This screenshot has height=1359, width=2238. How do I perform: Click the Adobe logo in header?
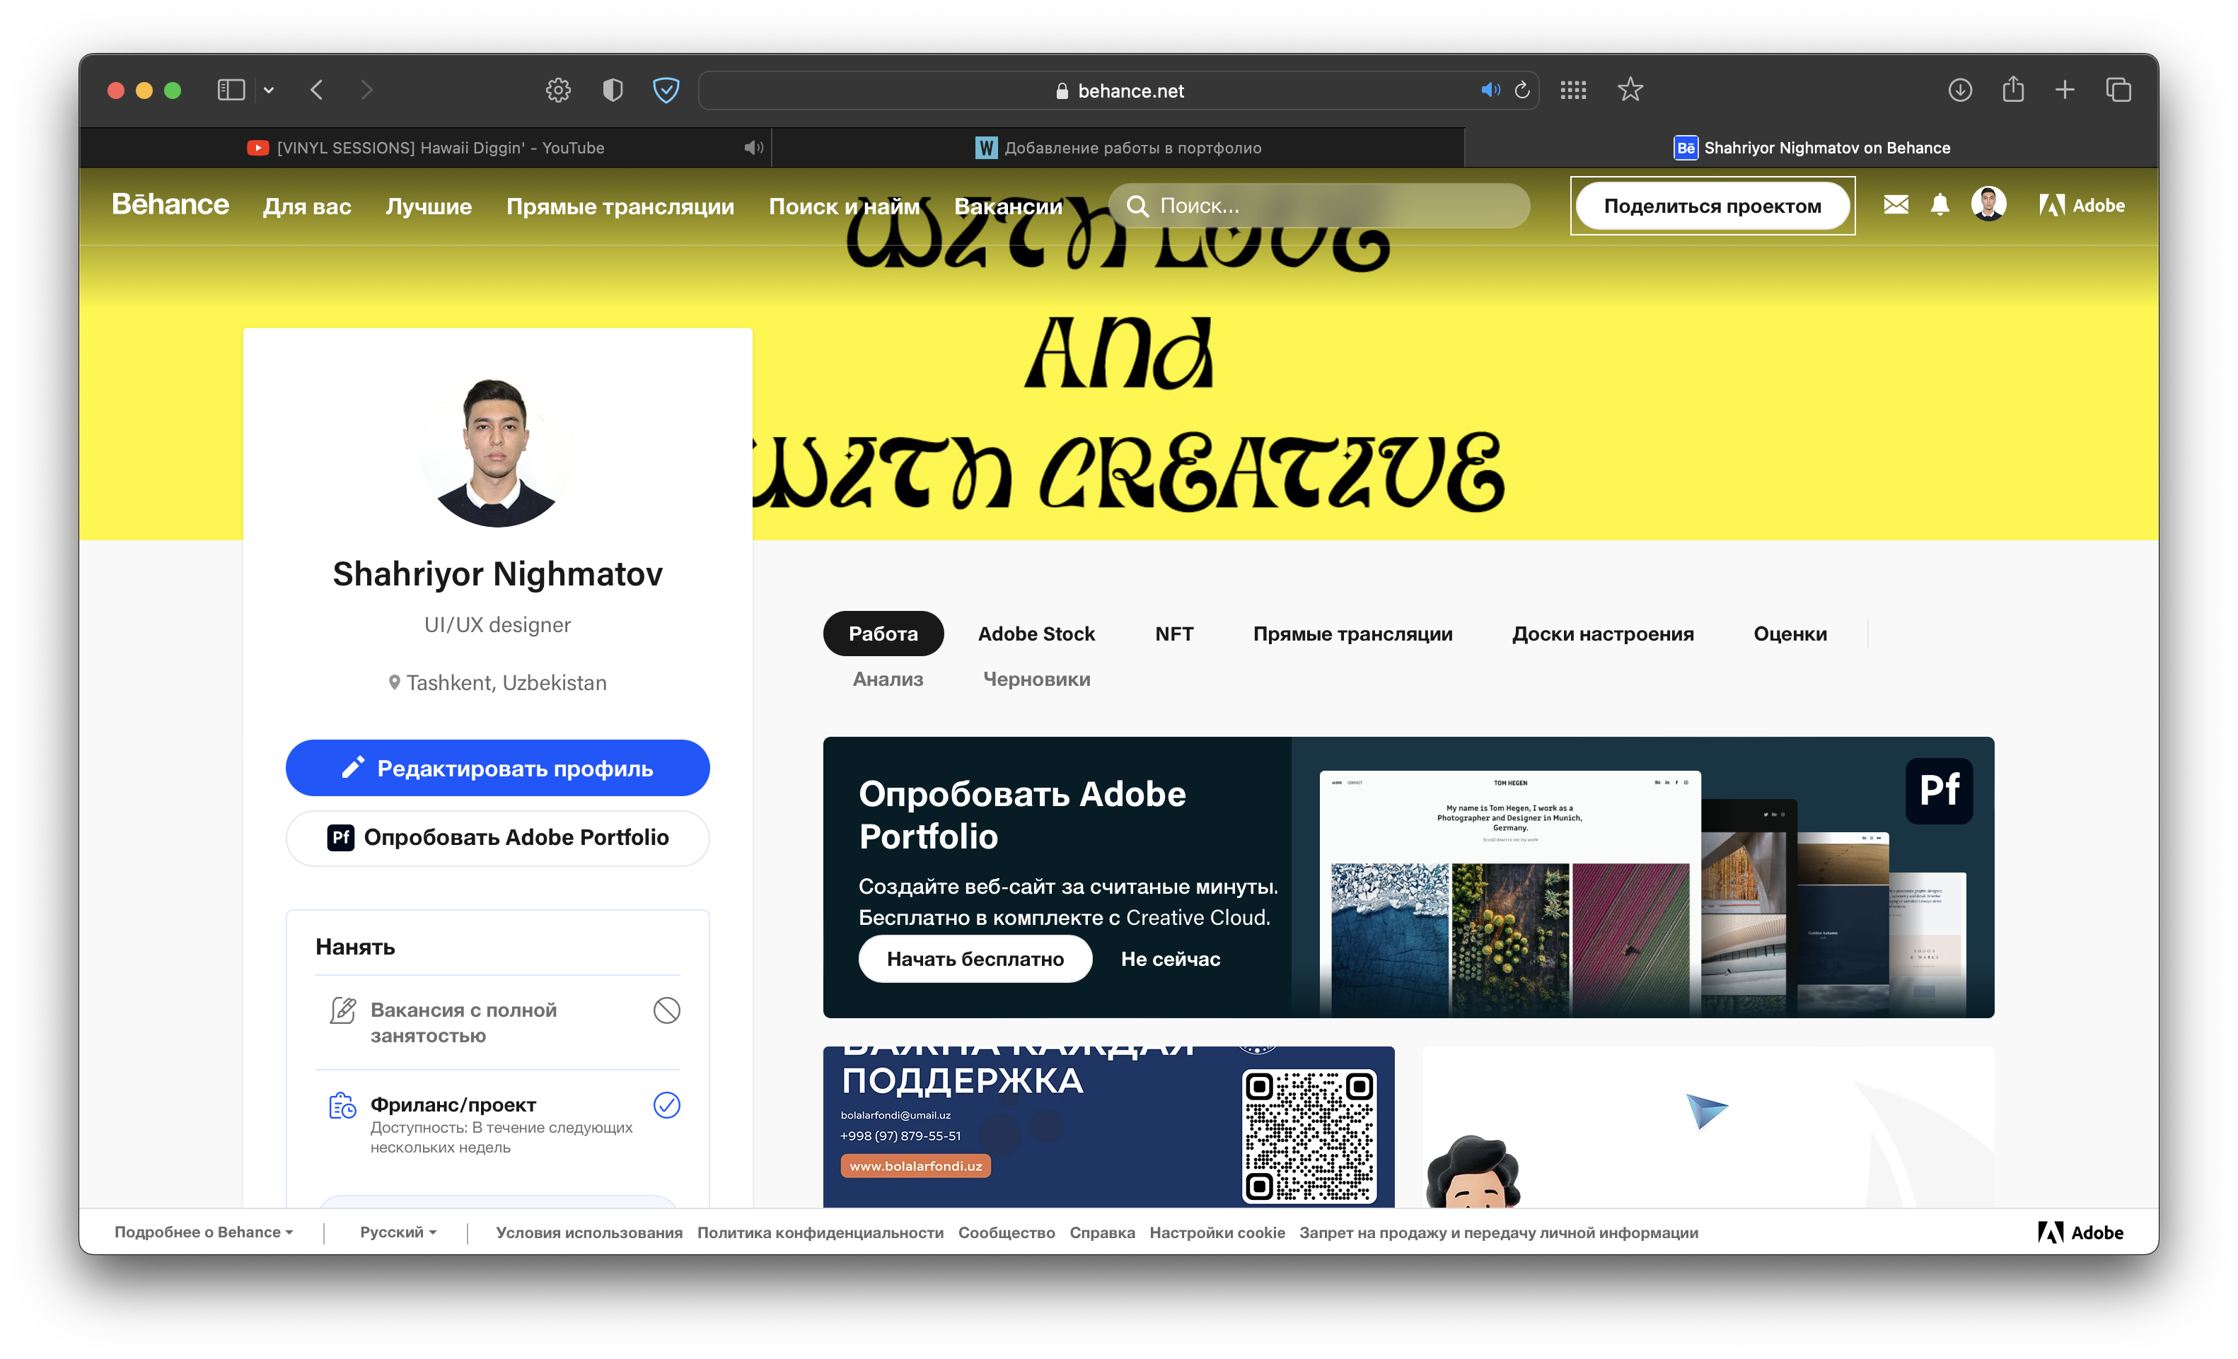tap(2082, 206)
